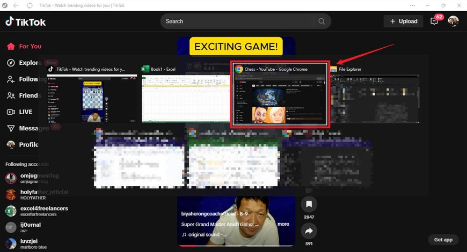Viewport: 467px width, 252px height.
Task: Click the bookmark favorites icon on video
Action: click(309, 204)
